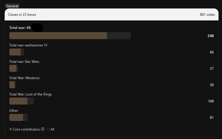Click the 861 votes total

pos(207,15)
